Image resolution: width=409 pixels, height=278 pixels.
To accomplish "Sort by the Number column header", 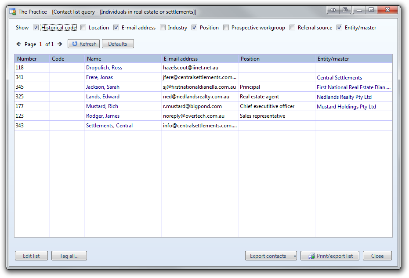I will [32, 59].
